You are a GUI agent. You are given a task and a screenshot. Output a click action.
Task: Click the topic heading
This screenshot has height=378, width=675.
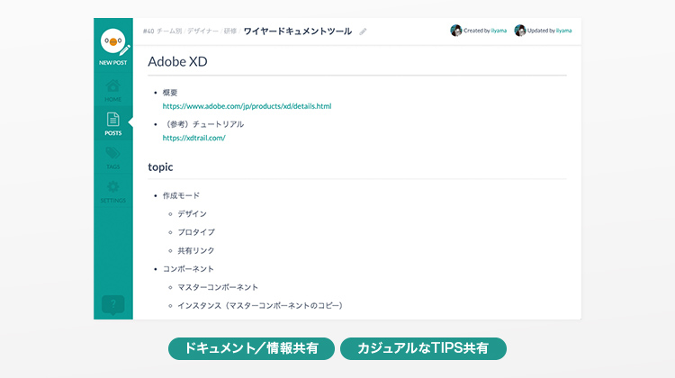(x=160, y=167)
